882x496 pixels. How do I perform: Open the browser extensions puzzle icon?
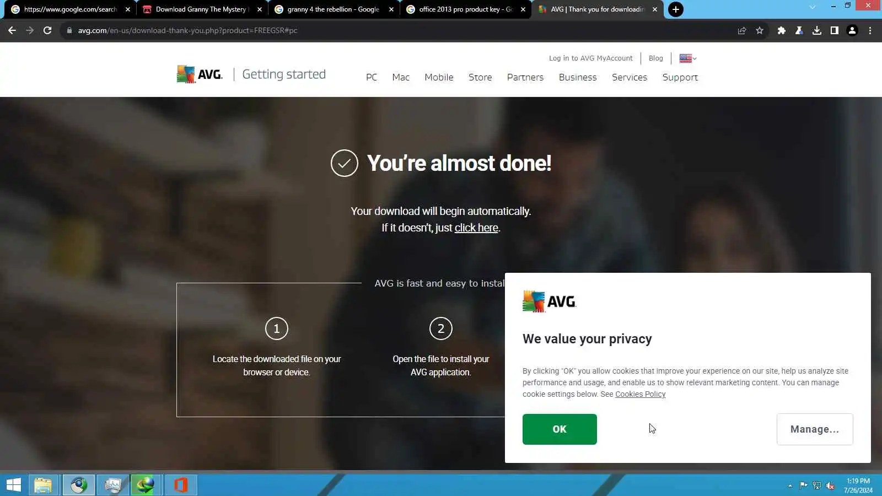tap(781, 30)
